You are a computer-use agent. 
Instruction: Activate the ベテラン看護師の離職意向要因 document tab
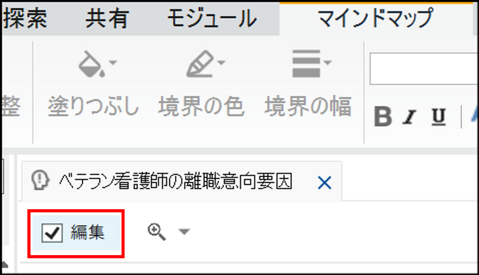coord(176,181)
